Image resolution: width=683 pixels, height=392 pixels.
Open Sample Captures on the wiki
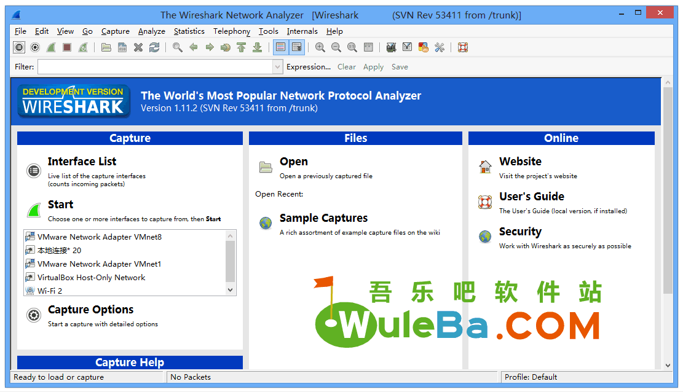click(x=323, y=218)
